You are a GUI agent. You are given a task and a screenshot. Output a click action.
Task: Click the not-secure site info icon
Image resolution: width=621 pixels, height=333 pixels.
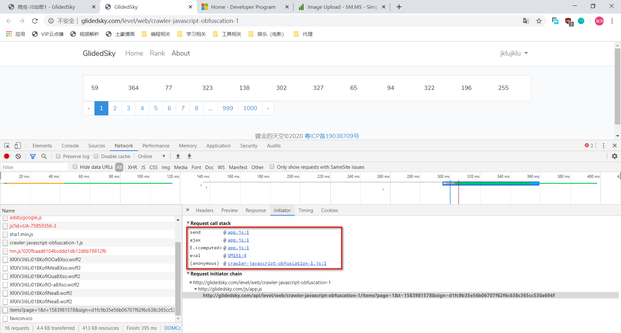pyautogui.click(x=51, y=21)
